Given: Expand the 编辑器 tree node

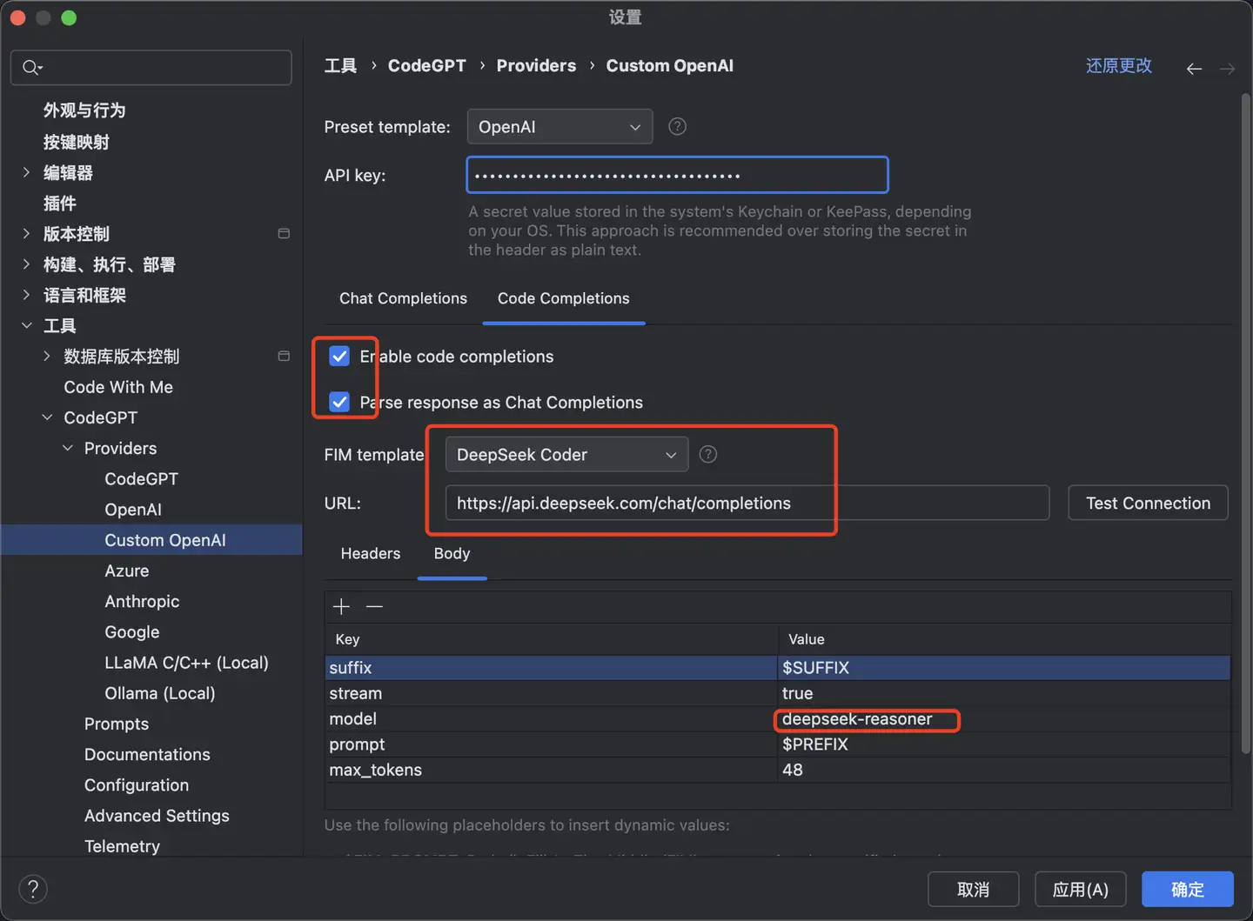Looking at the screenshot, I should click(x=26, y=172).
